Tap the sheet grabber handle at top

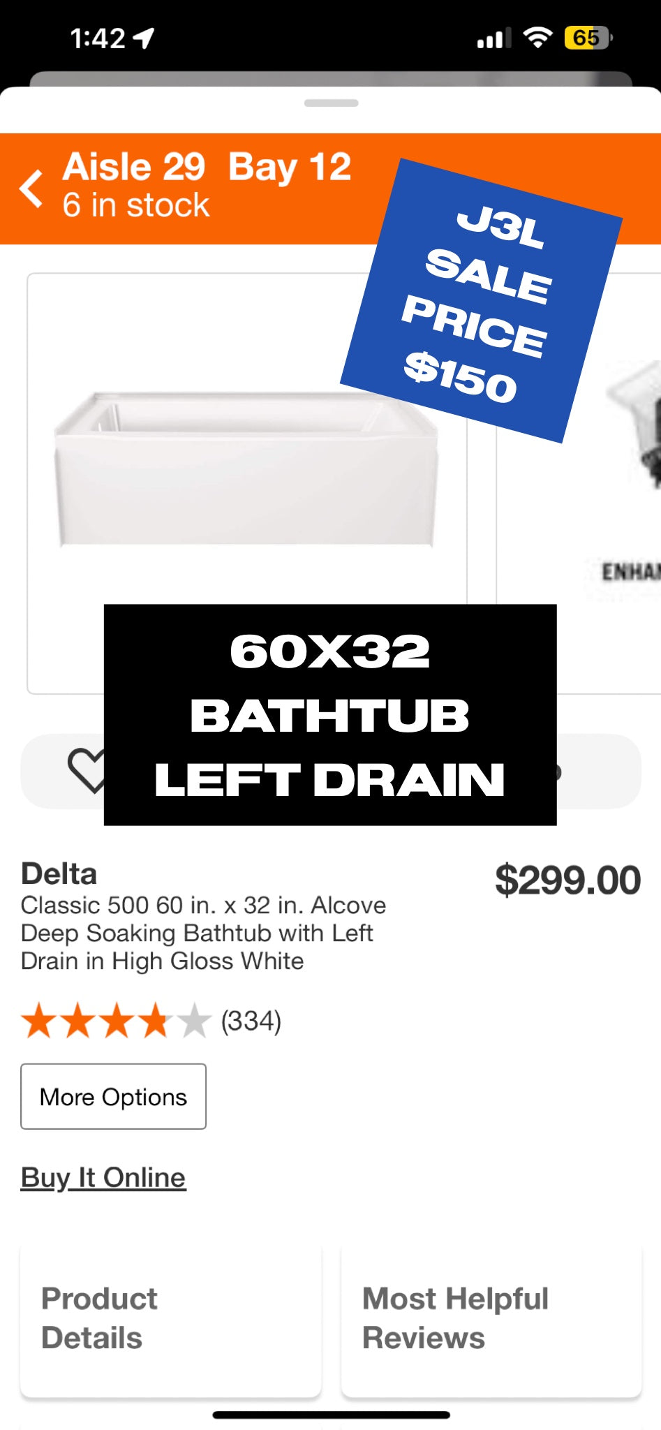[x=332, y=103]
